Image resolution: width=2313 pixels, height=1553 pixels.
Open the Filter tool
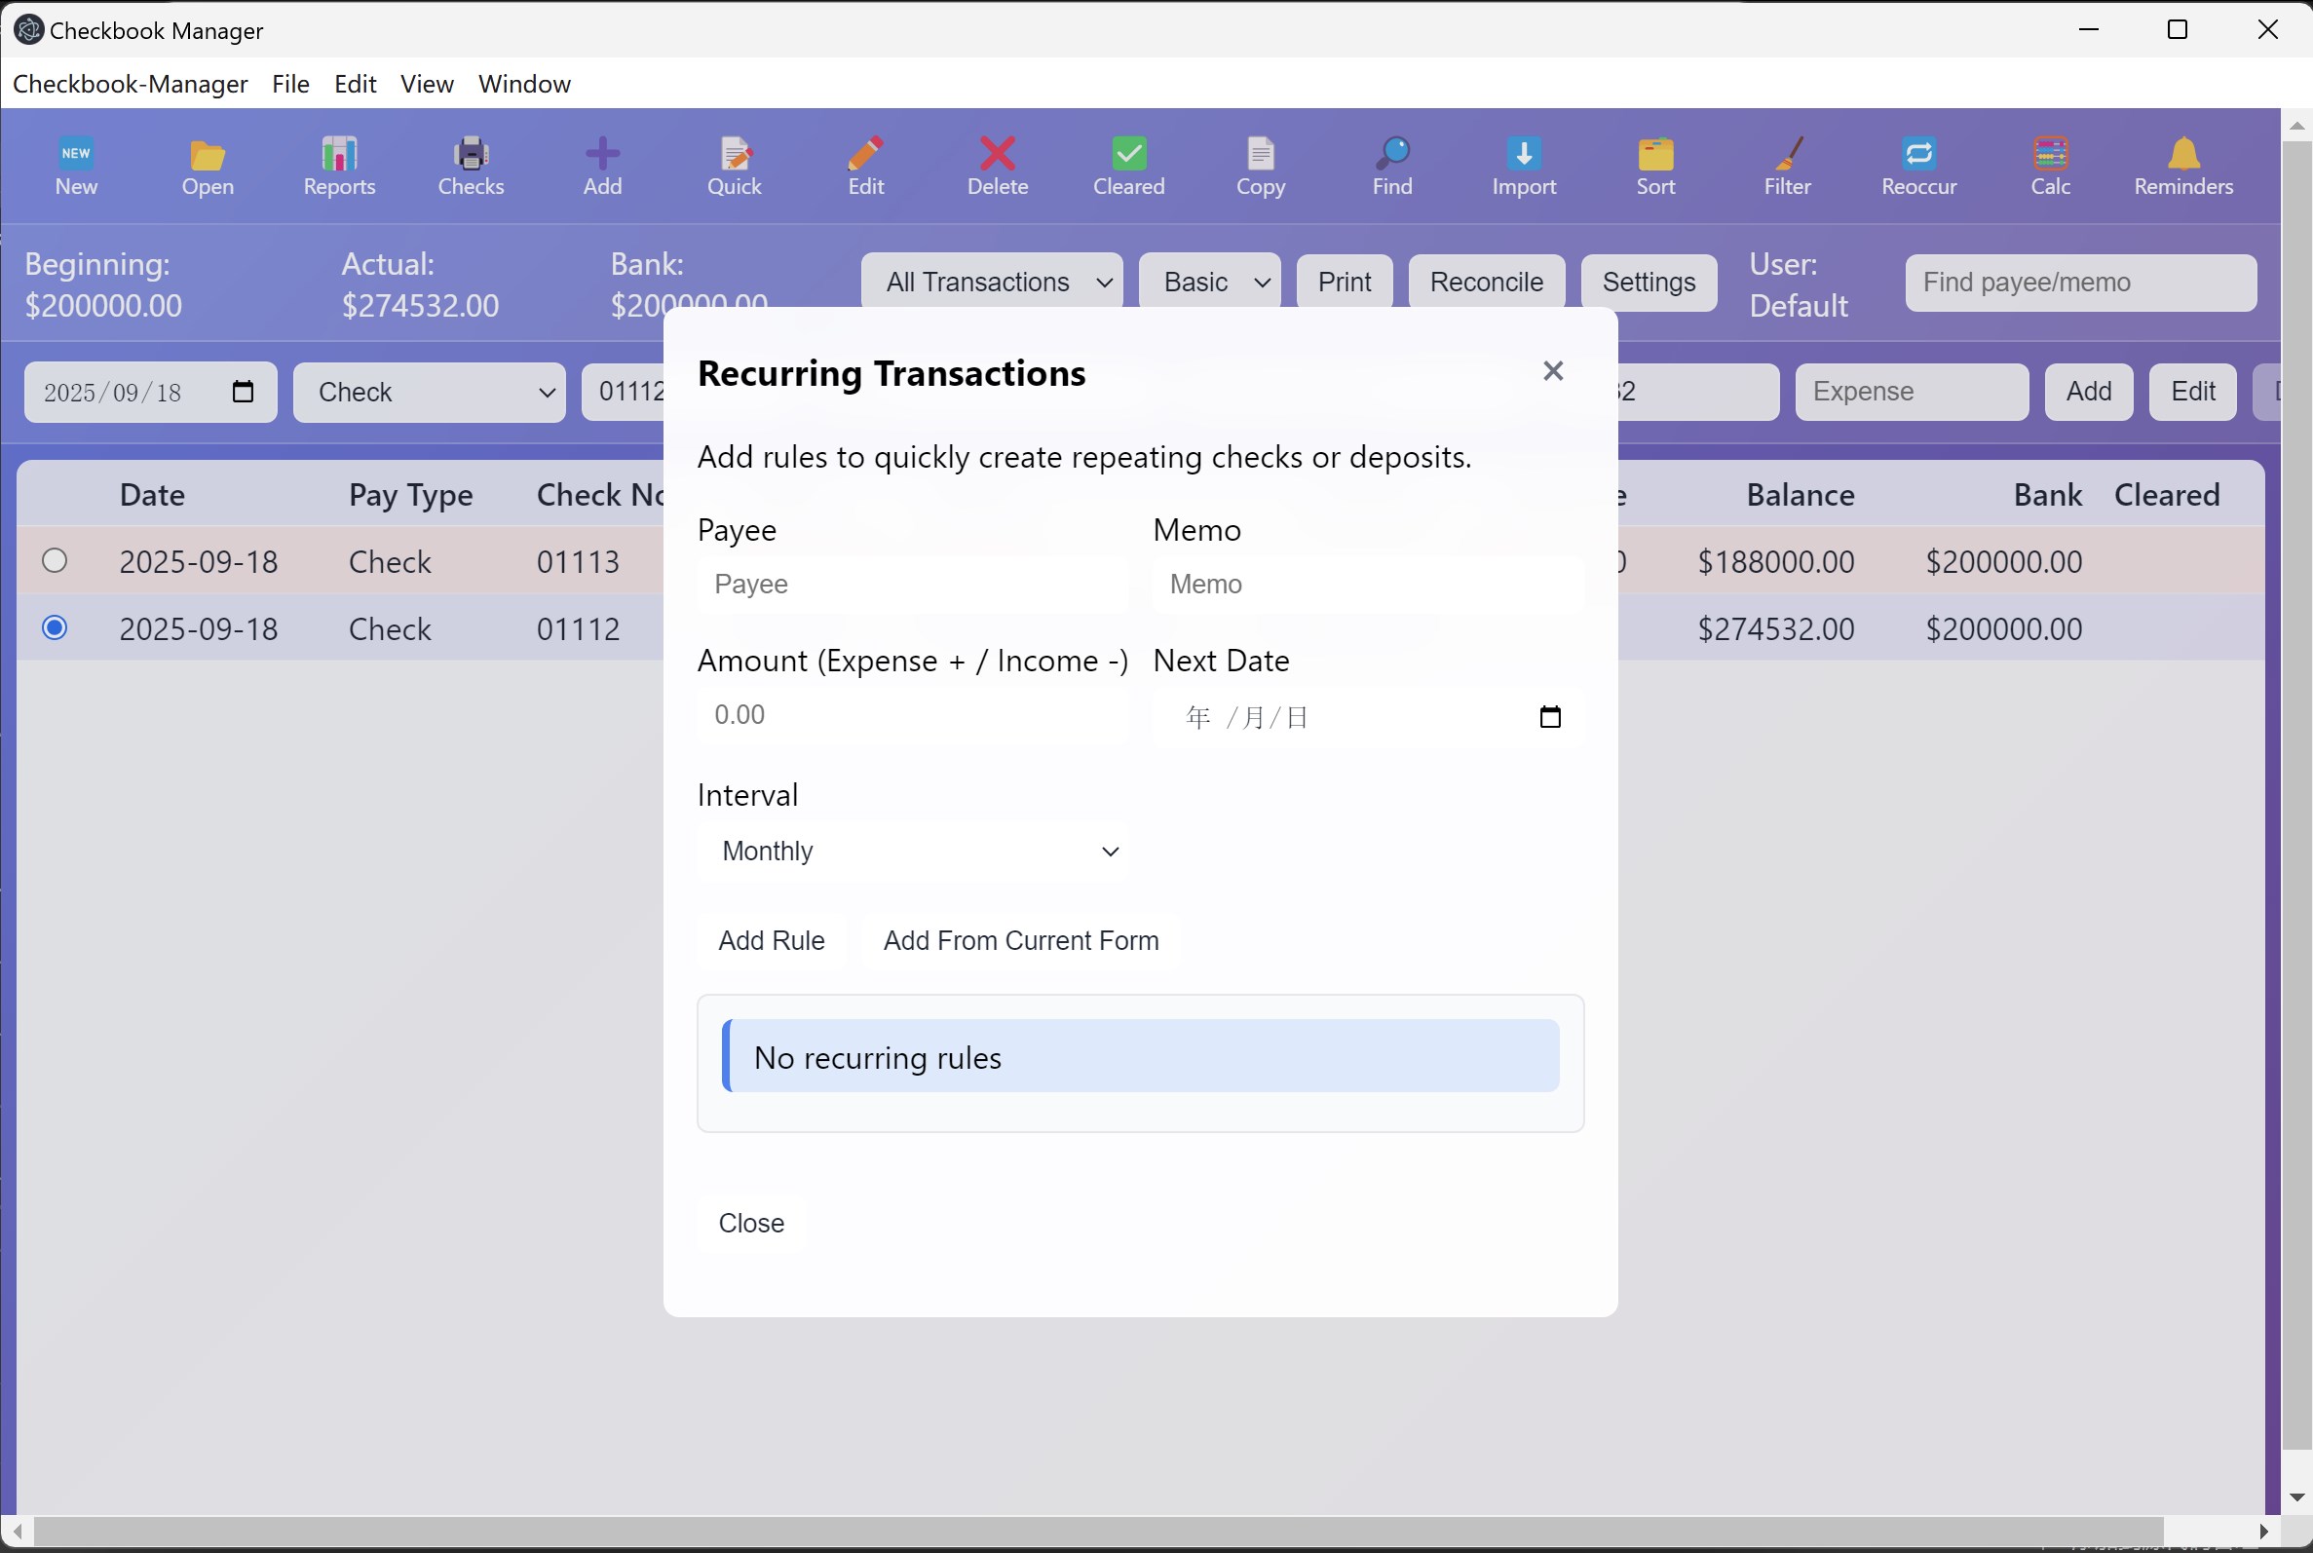1786,165
